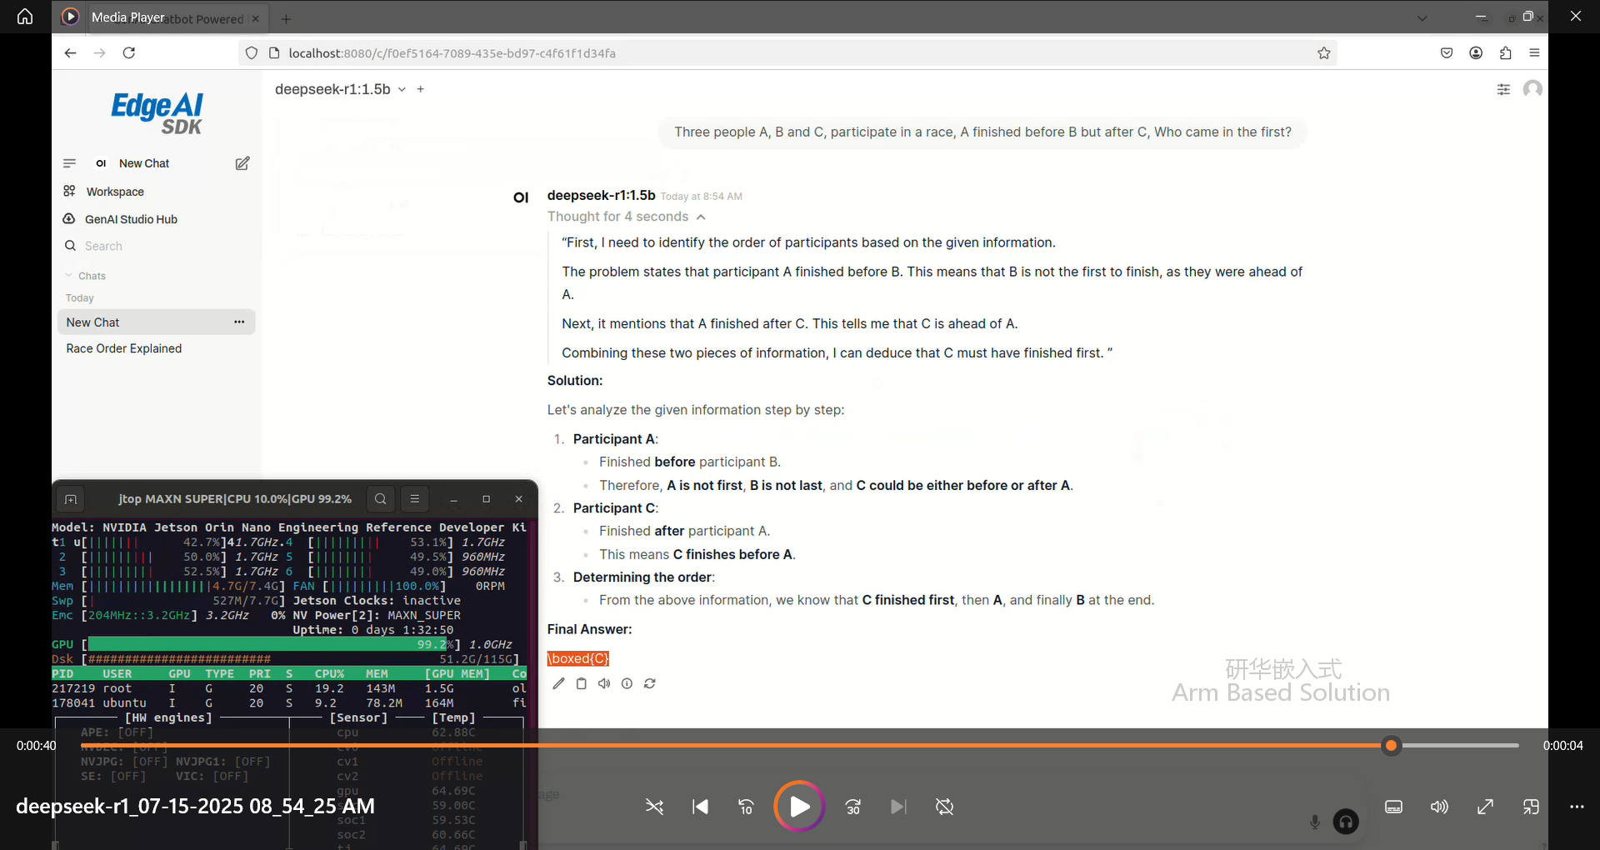Click the volume speaker icon
The width and height of the screenshot is (1600, 850).
(x=1439, y=807)
